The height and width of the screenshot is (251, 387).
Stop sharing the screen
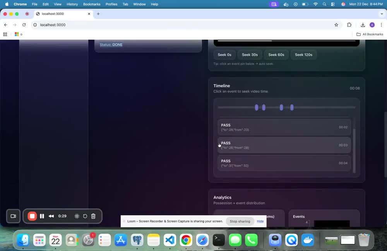pos(240,221)
